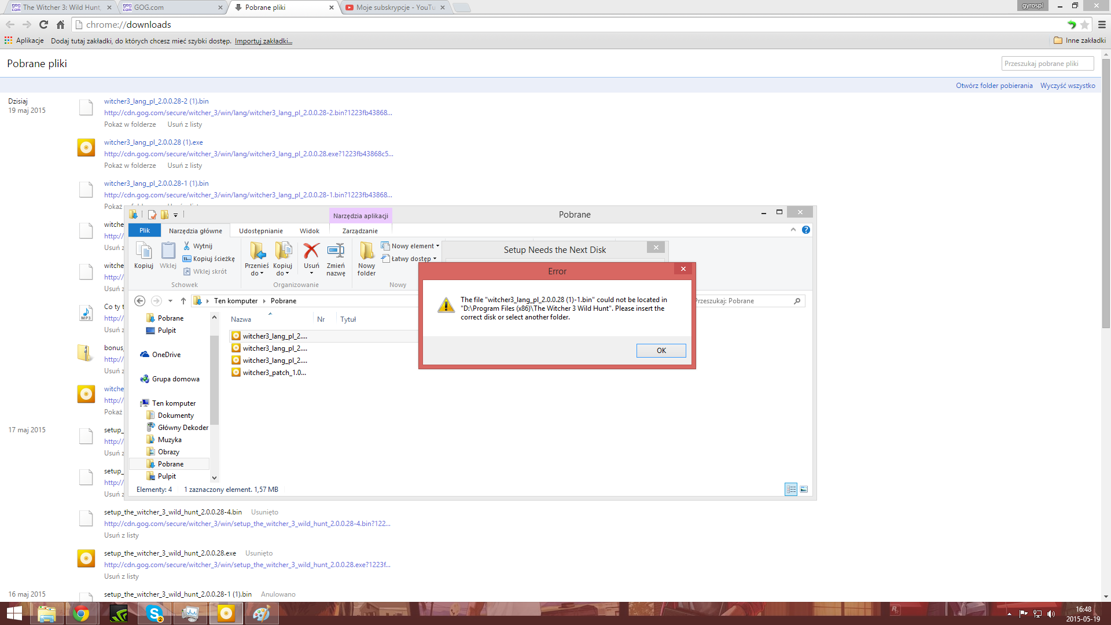Click Wklej skrót in the ribbon
Screen dimensions: 1111x625
pos(205,271)
